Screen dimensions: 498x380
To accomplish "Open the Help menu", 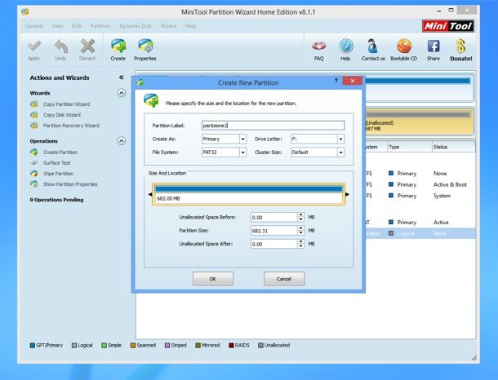I will (x=190, y=26).
